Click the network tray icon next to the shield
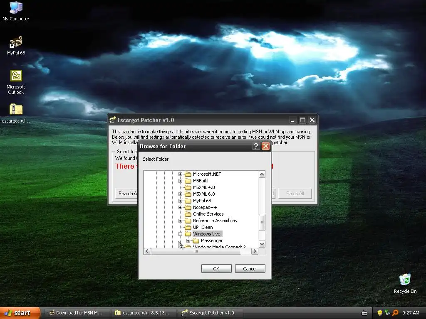Viewport: 426px width, 319px height. [387, 313]
